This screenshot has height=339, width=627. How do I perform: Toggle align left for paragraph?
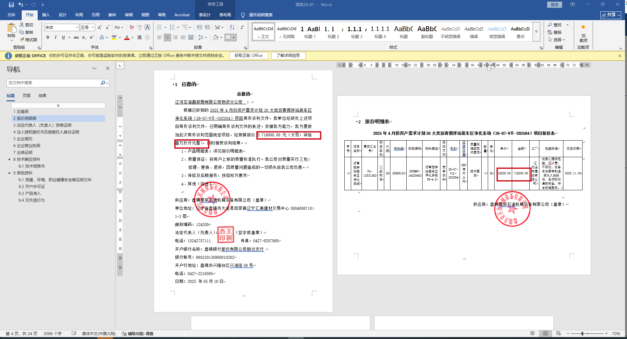[x=159, y=37]
